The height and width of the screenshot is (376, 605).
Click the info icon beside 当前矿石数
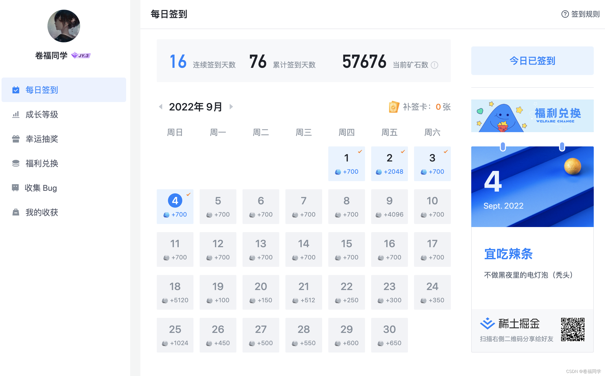(x=434, y=65)
